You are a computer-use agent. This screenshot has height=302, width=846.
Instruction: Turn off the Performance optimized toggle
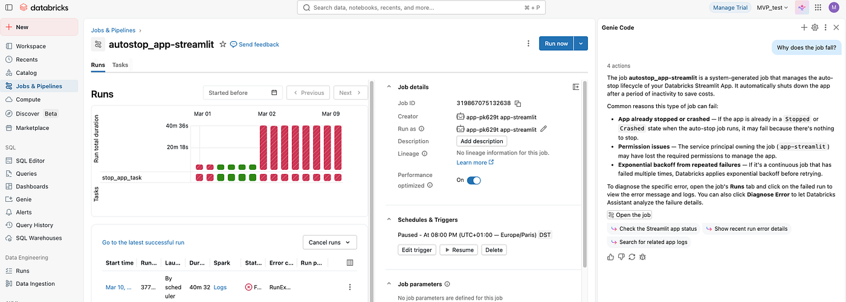474,180
